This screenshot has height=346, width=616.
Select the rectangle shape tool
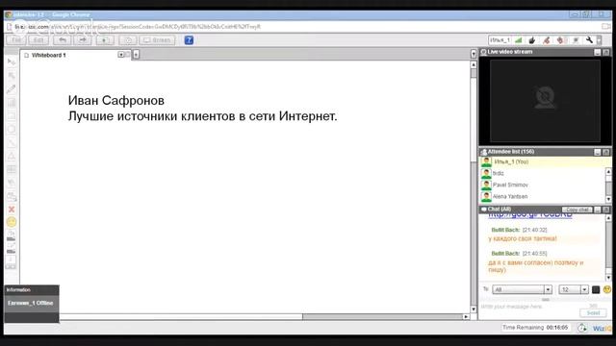pyautogui.click(x=12, y=116)
